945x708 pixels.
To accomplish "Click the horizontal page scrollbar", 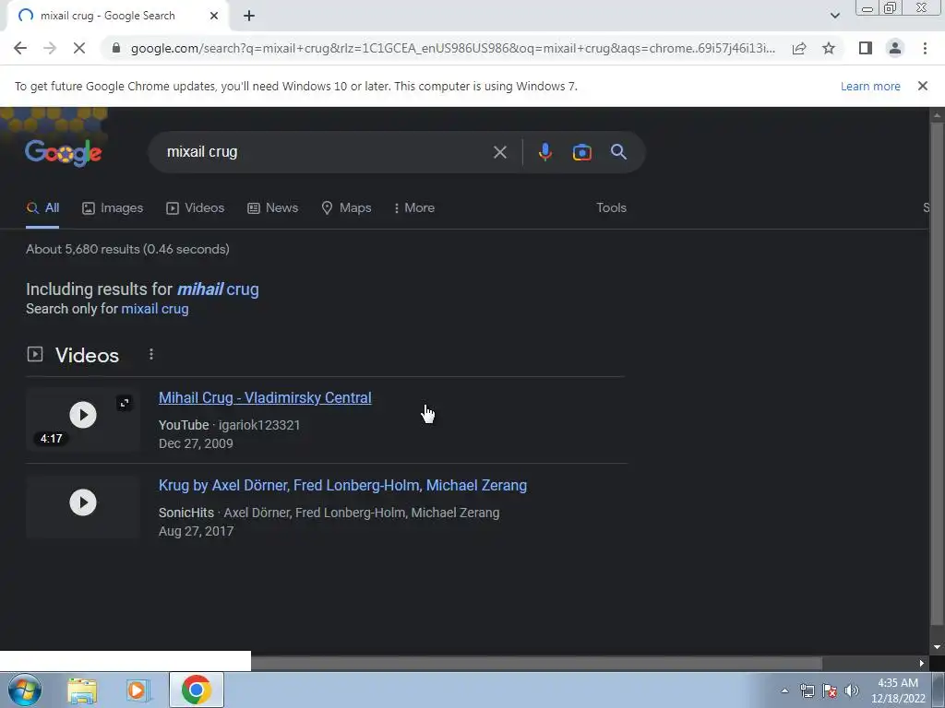I will click(x=536, y=663).
